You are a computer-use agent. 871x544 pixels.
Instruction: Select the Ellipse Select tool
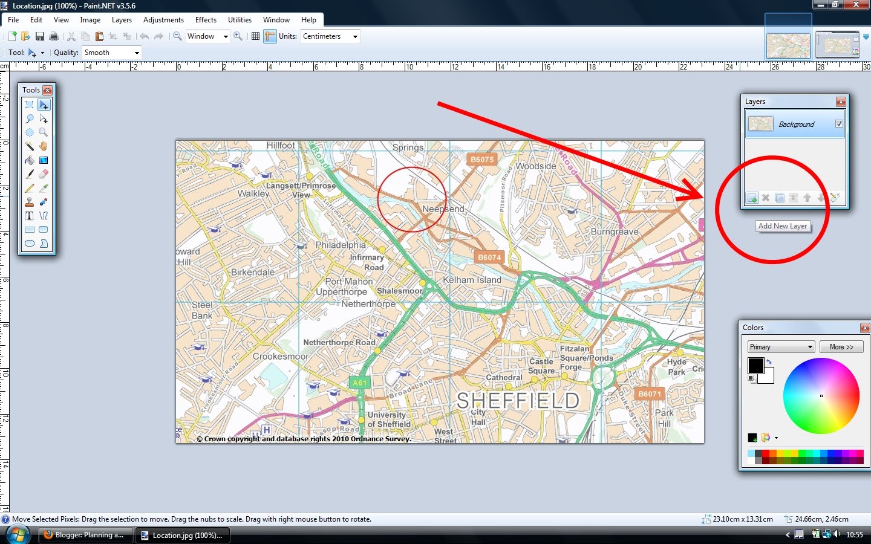click(x=29, y=132)
